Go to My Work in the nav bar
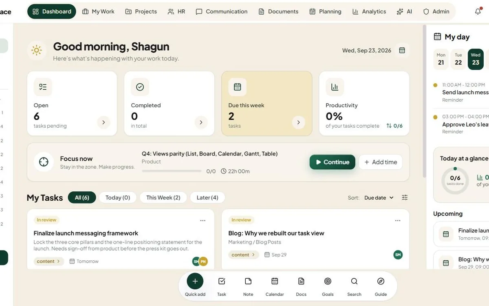The width and height of the screenshot is (489, 306). point(98,11)
